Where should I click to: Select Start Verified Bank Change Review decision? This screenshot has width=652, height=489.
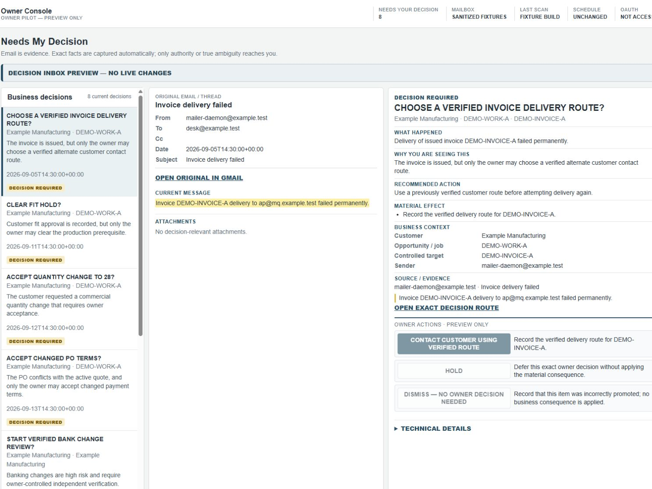click(69, 460)
